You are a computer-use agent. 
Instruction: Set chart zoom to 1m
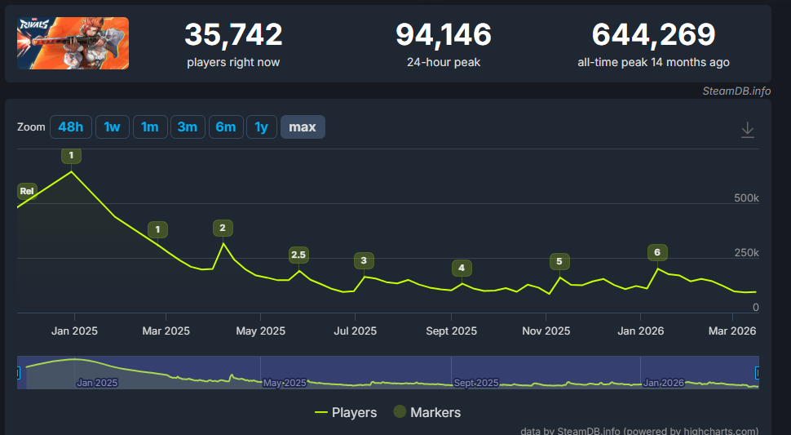coord(150,127)
